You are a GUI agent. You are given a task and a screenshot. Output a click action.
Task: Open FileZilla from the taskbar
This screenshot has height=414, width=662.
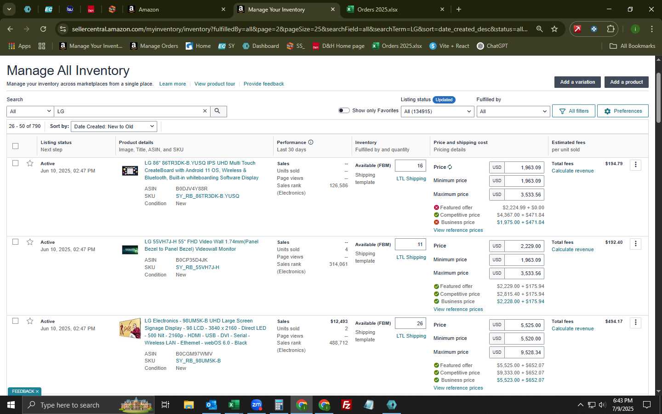point(347,405)
